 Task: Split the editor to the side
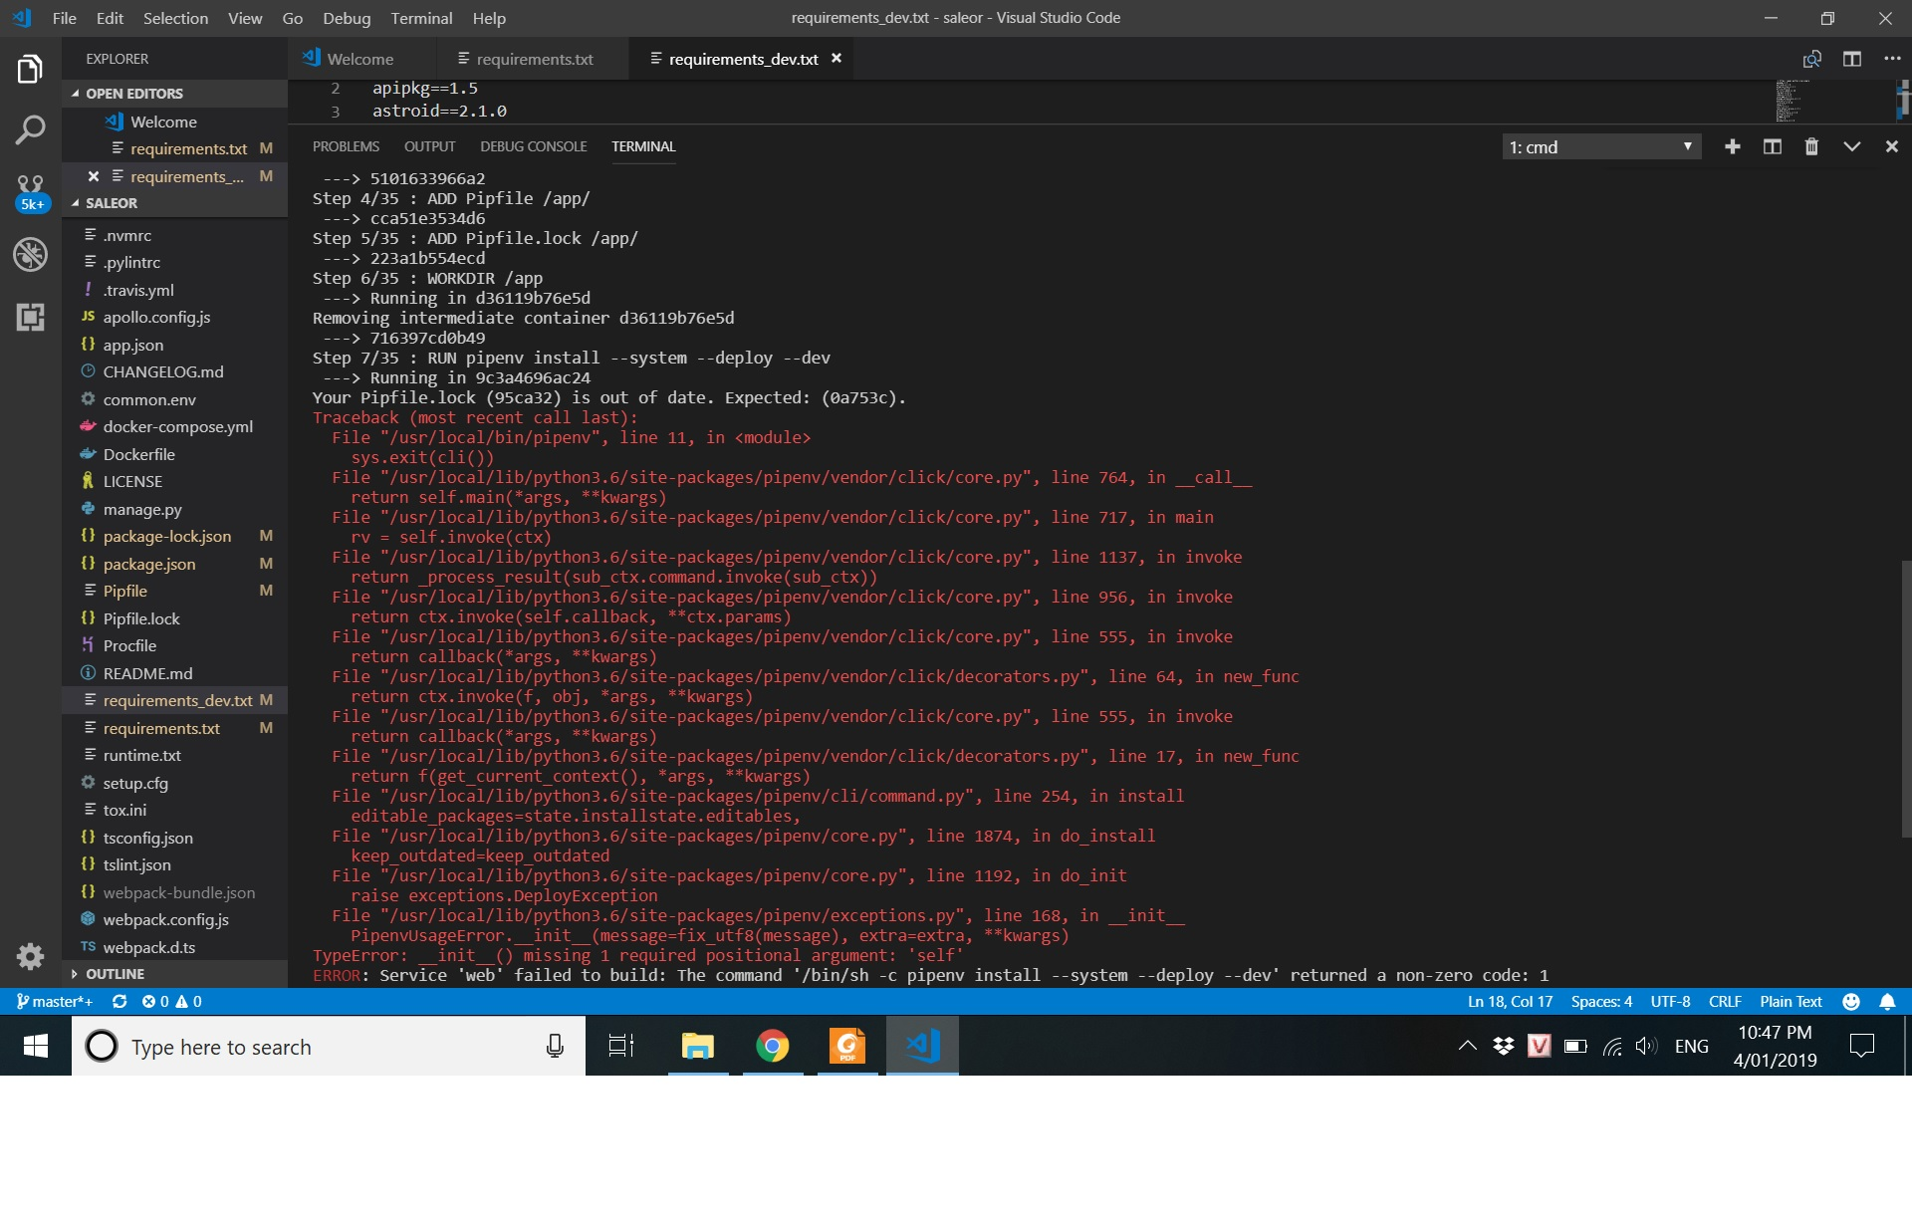[1852, 59]
